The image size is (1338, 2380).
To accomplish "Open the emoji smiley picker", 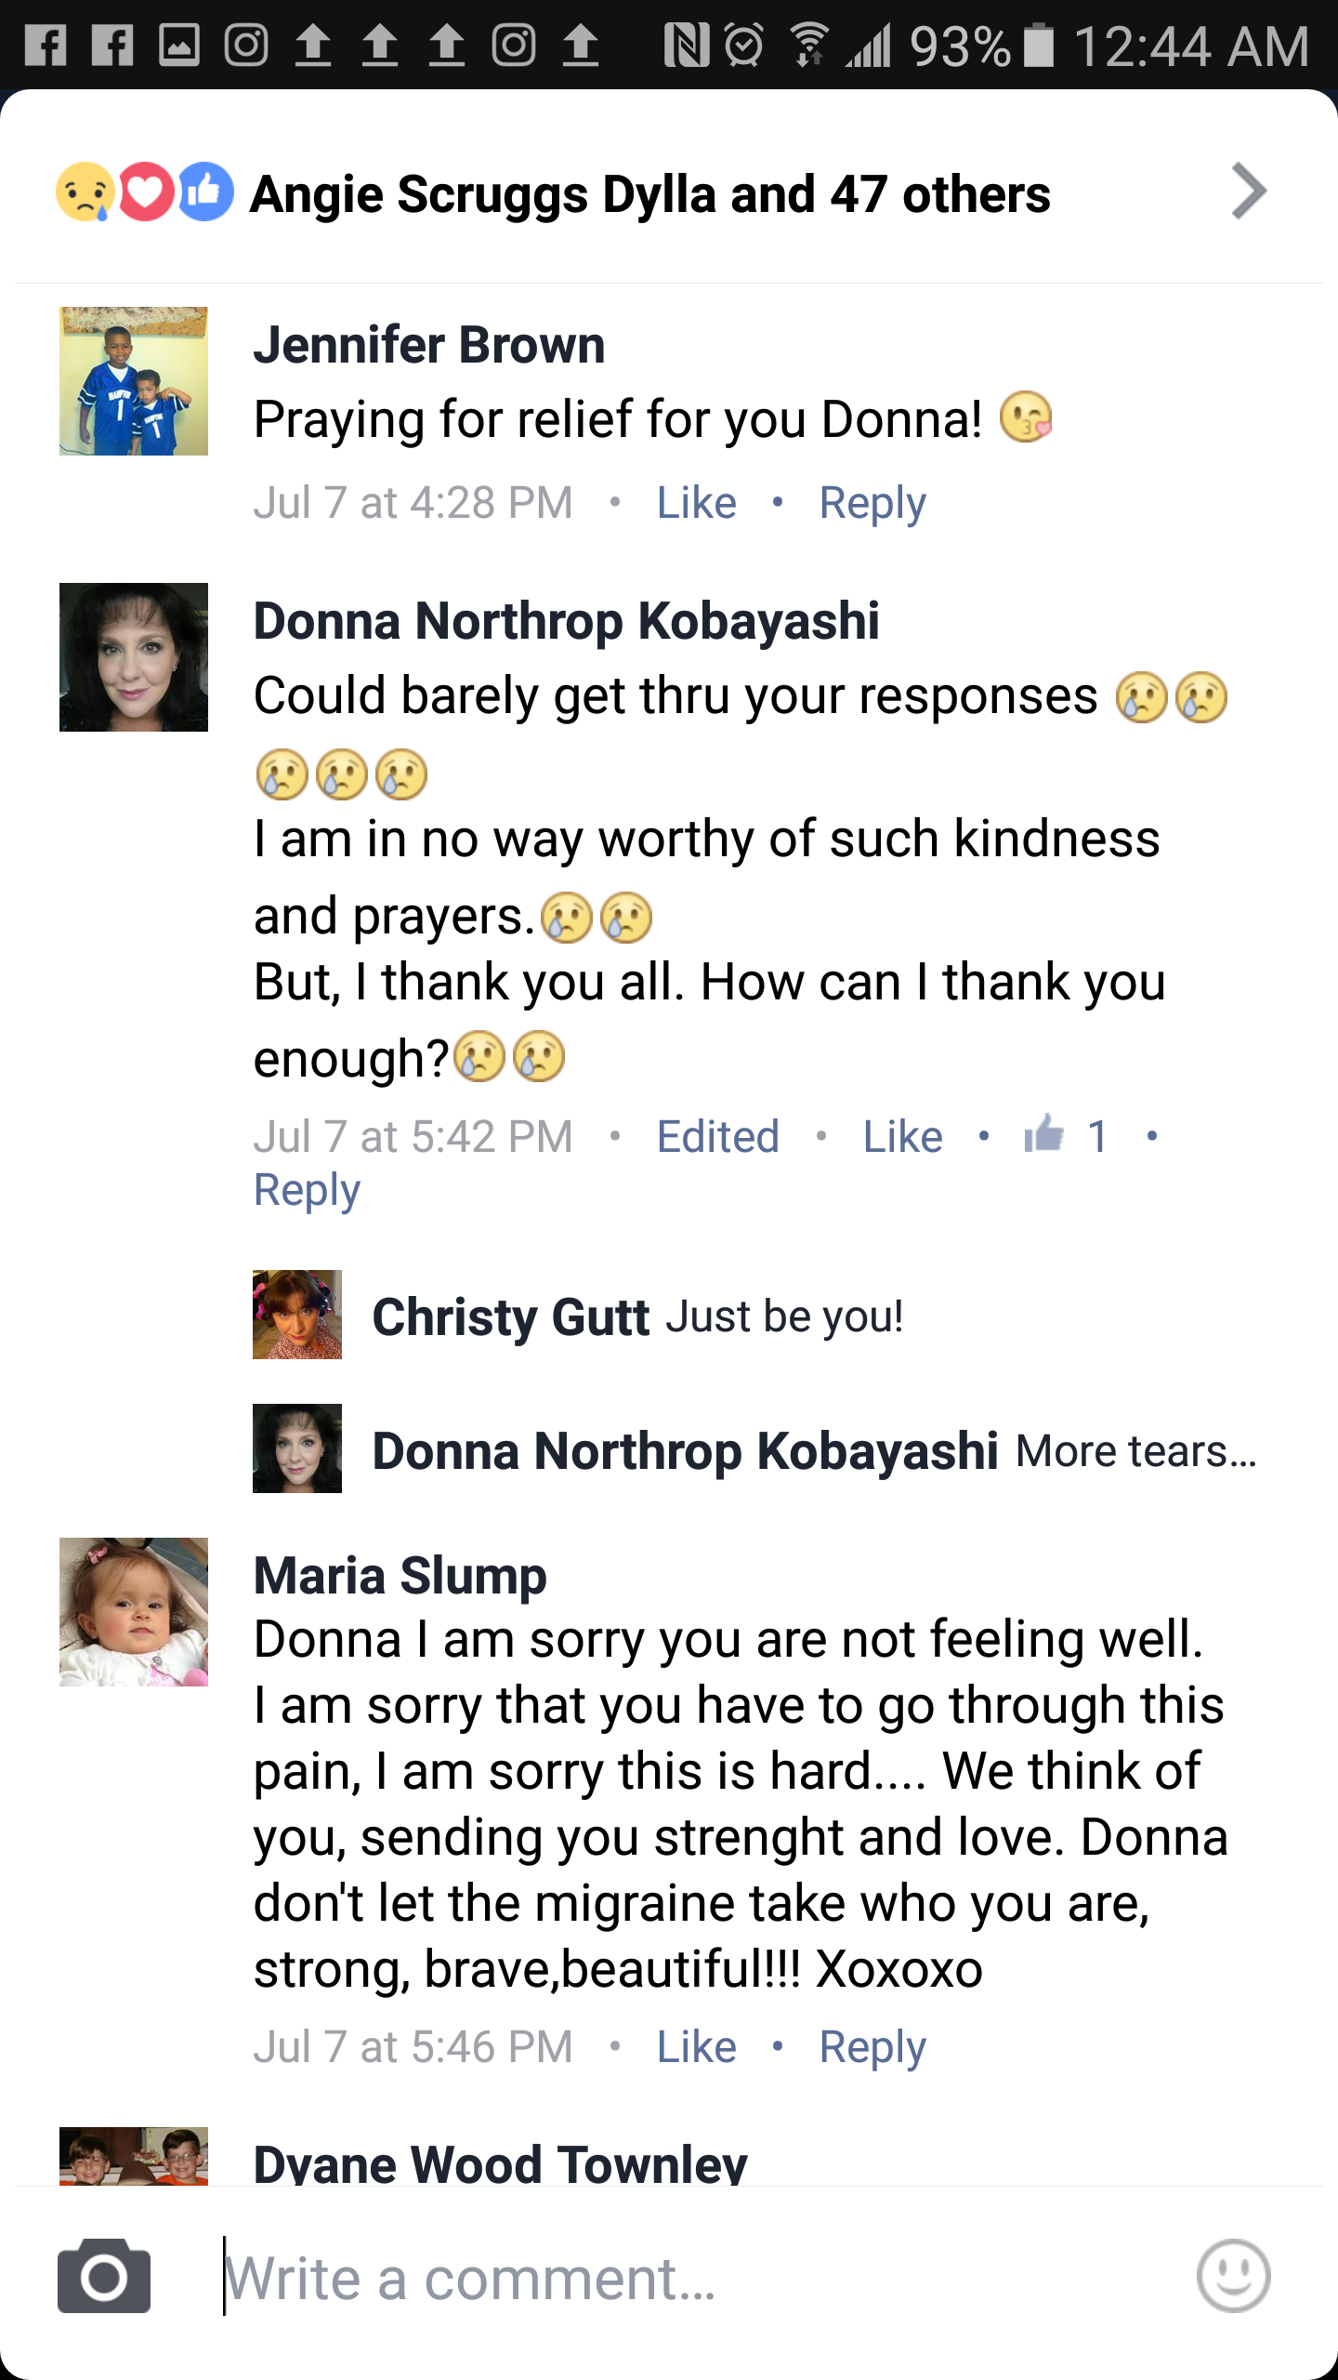I will (1233, 2276).
